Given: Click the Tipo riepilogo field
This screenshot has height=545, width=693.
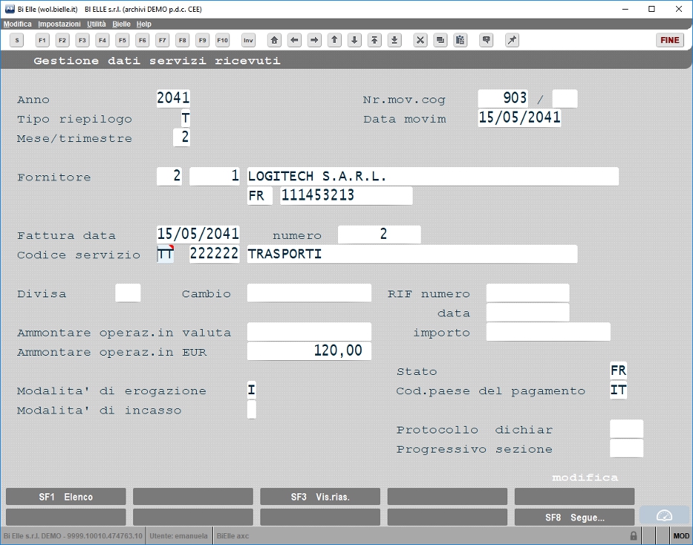Looking at the screenshot, I should pyautogui.click(x=185, y=118).
